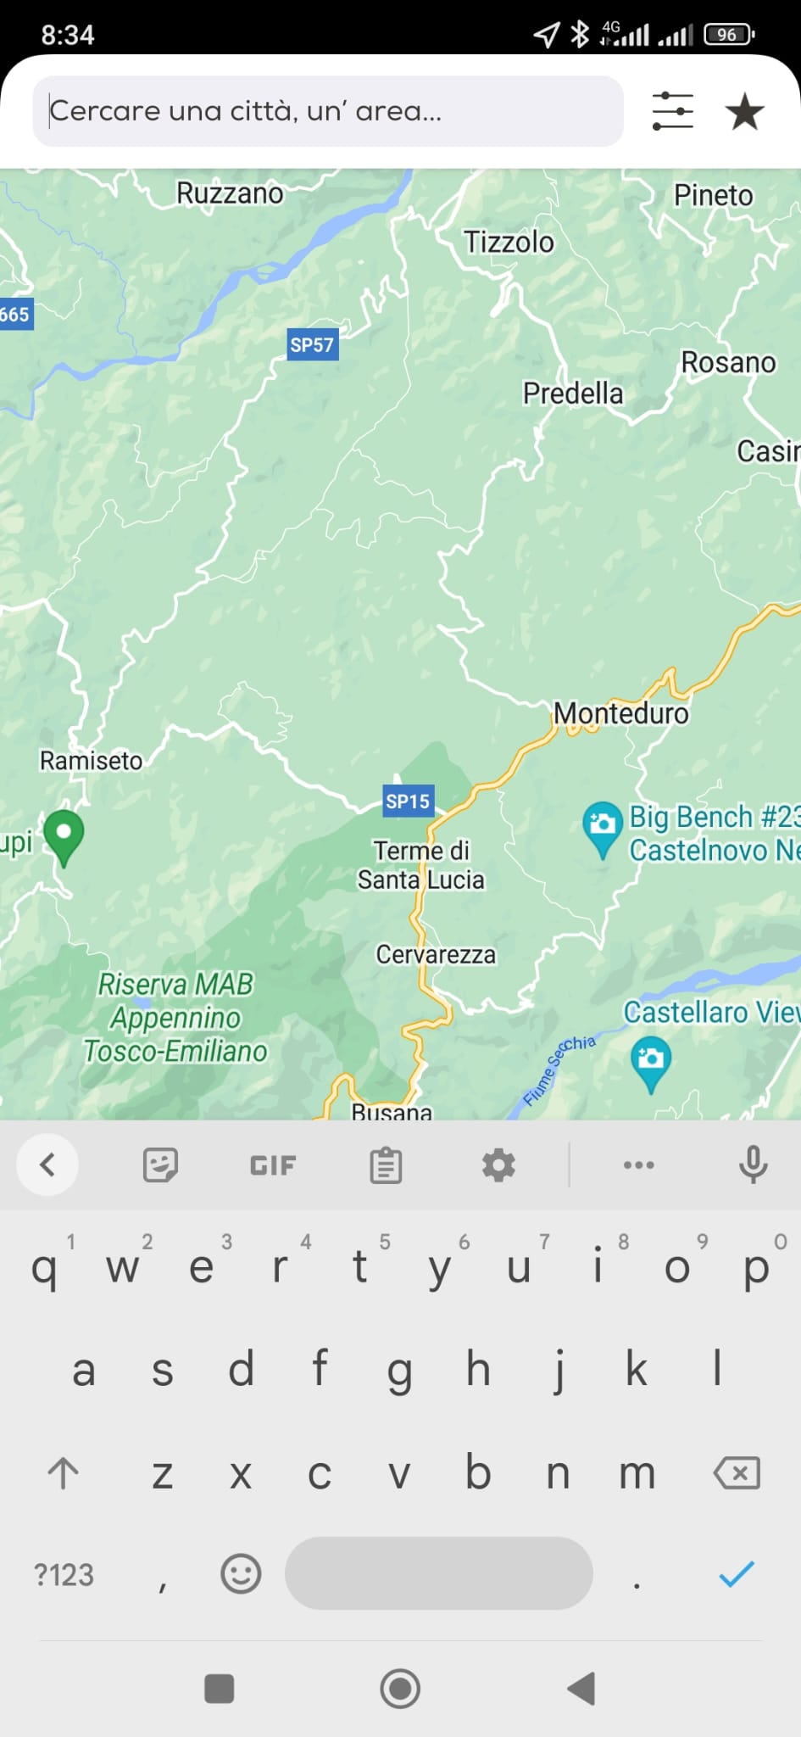Tap the favorites star icon
The height and width of the screenshot is (1737, 801).
[x=745, y=112]
